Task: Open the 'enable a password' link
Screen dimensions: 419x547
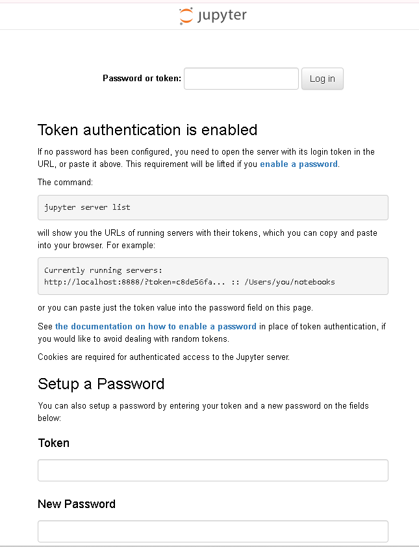Action: point(298,164)
